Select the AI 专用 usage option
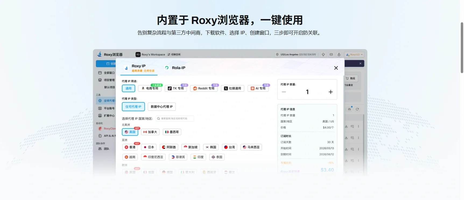 click(258, 88)
